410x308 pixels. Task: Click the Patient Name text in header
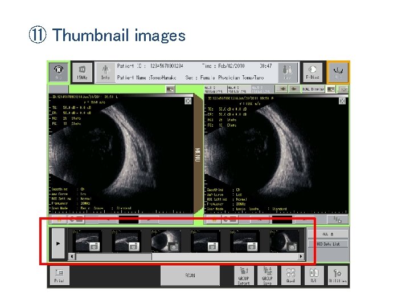[146, 78]
